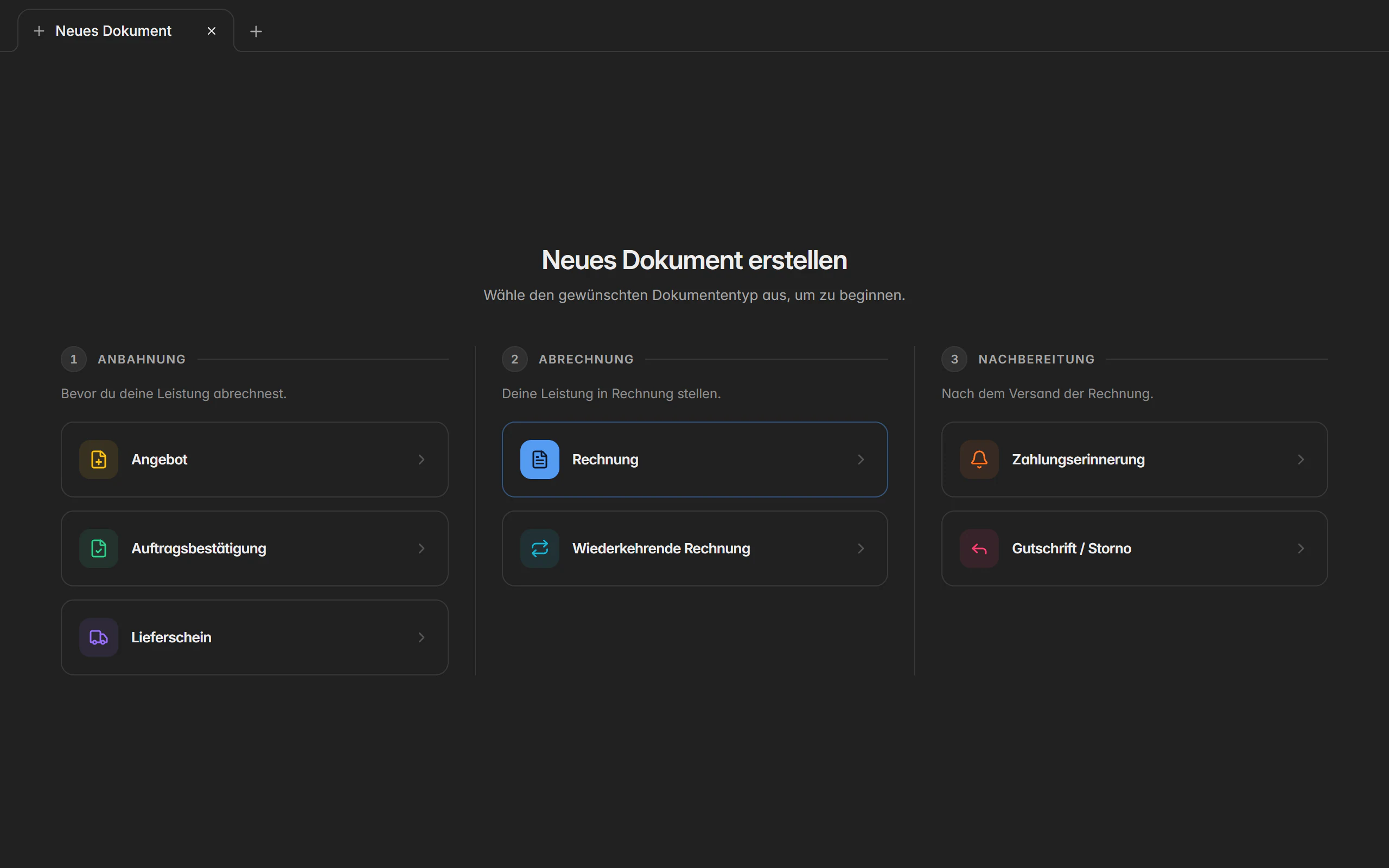Viewport: 1389px width, 868px height.
Task: Start a new Rechnung
Action: coord(694,459)
